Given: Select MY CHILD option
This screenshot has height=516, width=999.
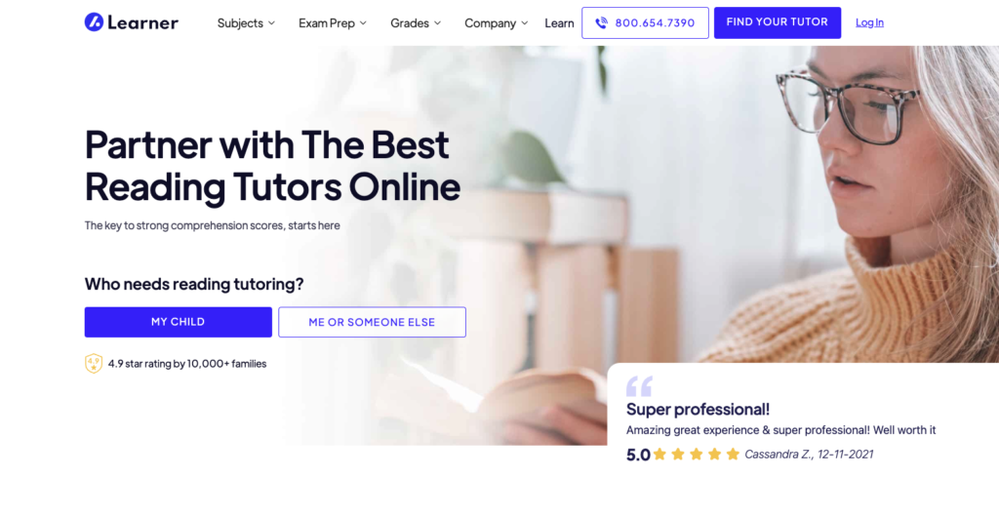Looking at the screenshot, I should point(179,322).
